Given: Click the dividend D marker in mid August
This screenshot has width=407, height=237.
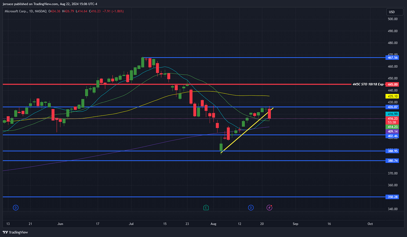Looking at the screenshot, I should coord(251,208).
